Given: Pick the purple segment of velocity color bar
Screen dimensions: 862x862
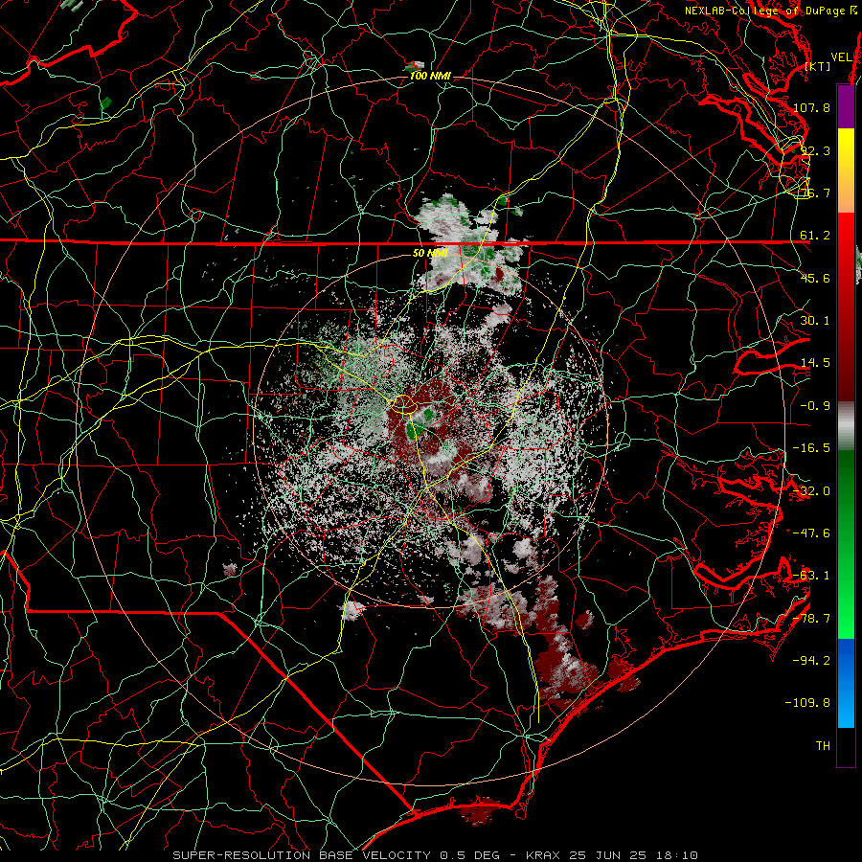Looking at the screenshot, I should (x=846, y=107).
